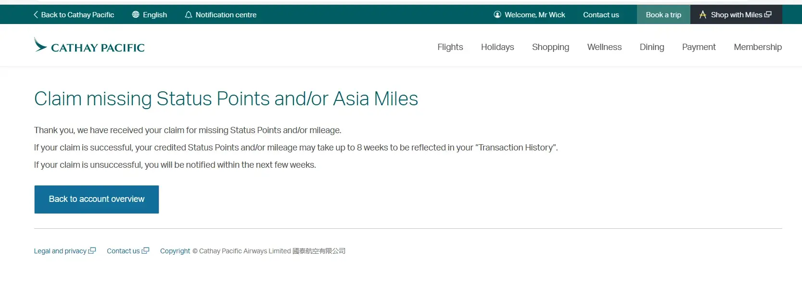Click the notification bell icon
This screenshot has width=802, height=286.
pos(189,15)
